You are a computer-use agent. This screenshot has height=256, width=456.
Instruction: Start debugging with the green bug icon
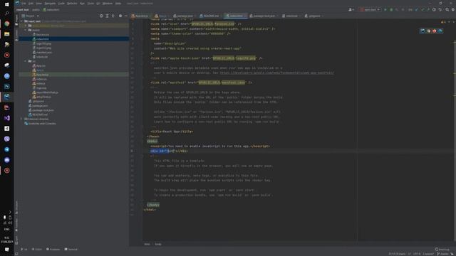pyautogui.click(x=391, y=9)
